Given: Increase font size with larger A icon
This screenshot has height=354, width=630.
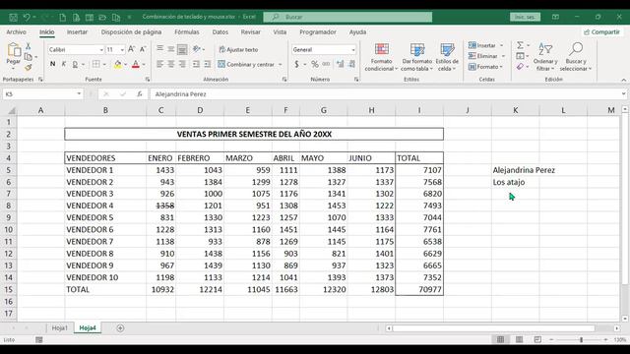Looking at the screenshot, I should [131, 49].
